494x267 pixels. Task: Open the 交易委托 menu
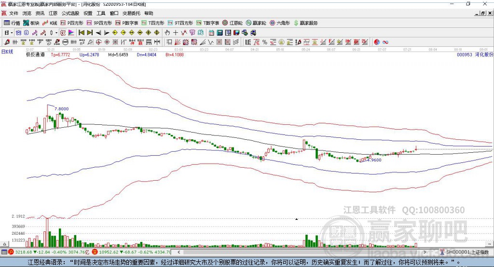(x=131, y=13)
